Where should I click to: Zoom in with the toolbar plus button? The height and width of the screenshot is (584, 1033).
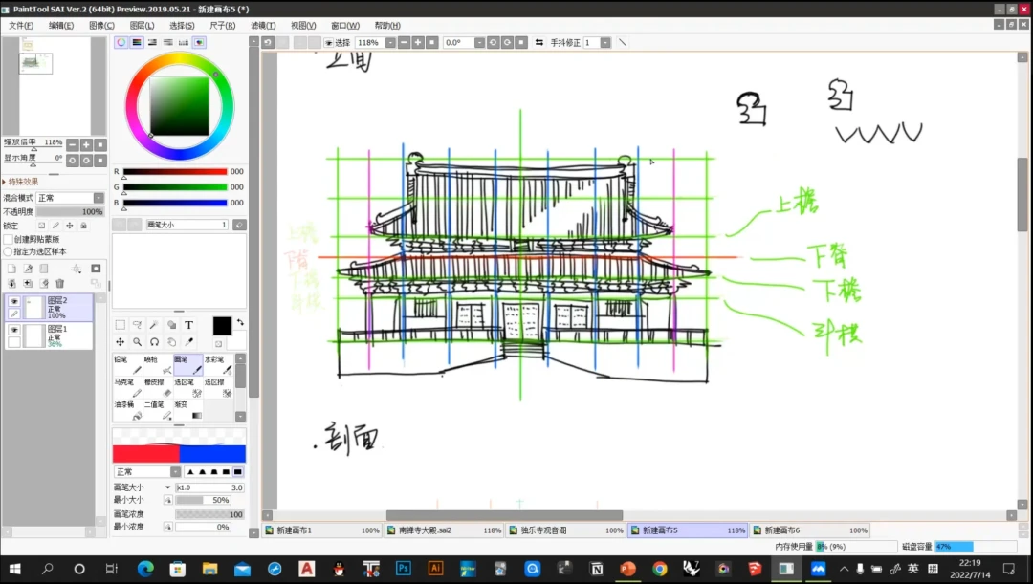[418, 42]
